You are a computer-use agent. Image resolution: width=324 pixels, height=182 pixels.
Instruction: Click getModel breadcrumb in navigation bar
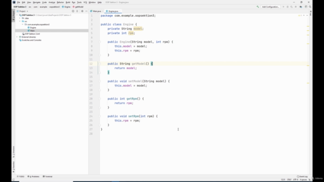78,7
